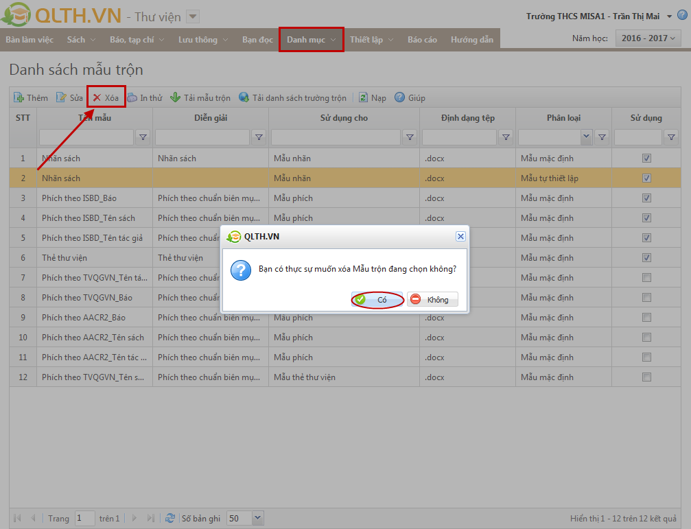Toggle Sử dụng checkbox for Thẻ thư viện row
Screen dimensions: 691x529
pyautogui.click(x=646, y=258)
